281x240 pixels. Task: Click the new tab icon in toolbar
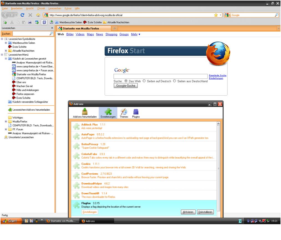pyautogui.click(x=5, y=22)
